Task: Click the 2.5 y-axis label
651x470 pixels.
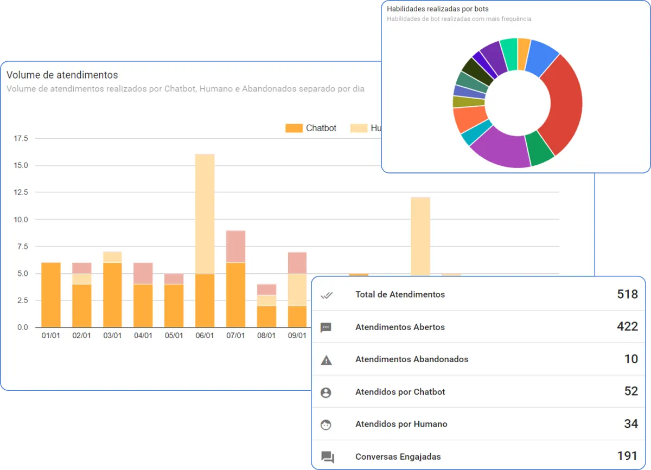Action: tap(22, 300)
